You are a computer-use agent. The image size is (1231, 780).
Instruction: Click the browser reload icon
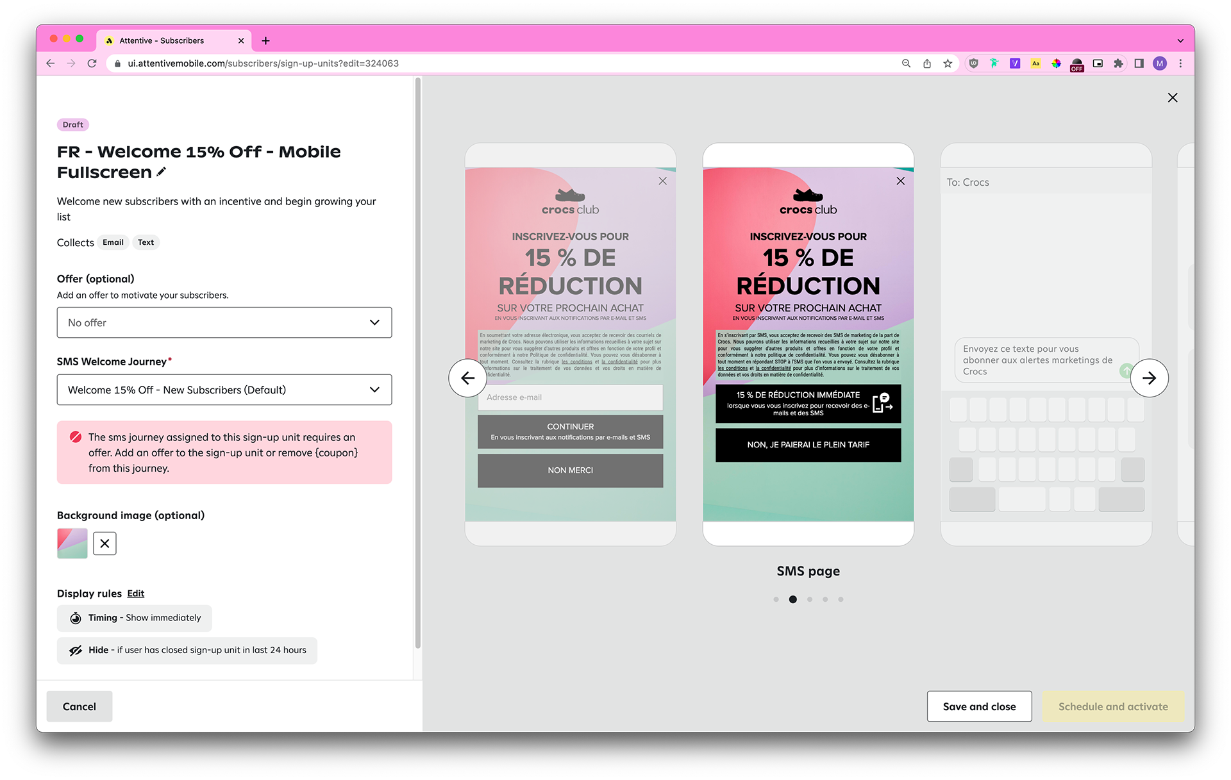pos(92,63)
